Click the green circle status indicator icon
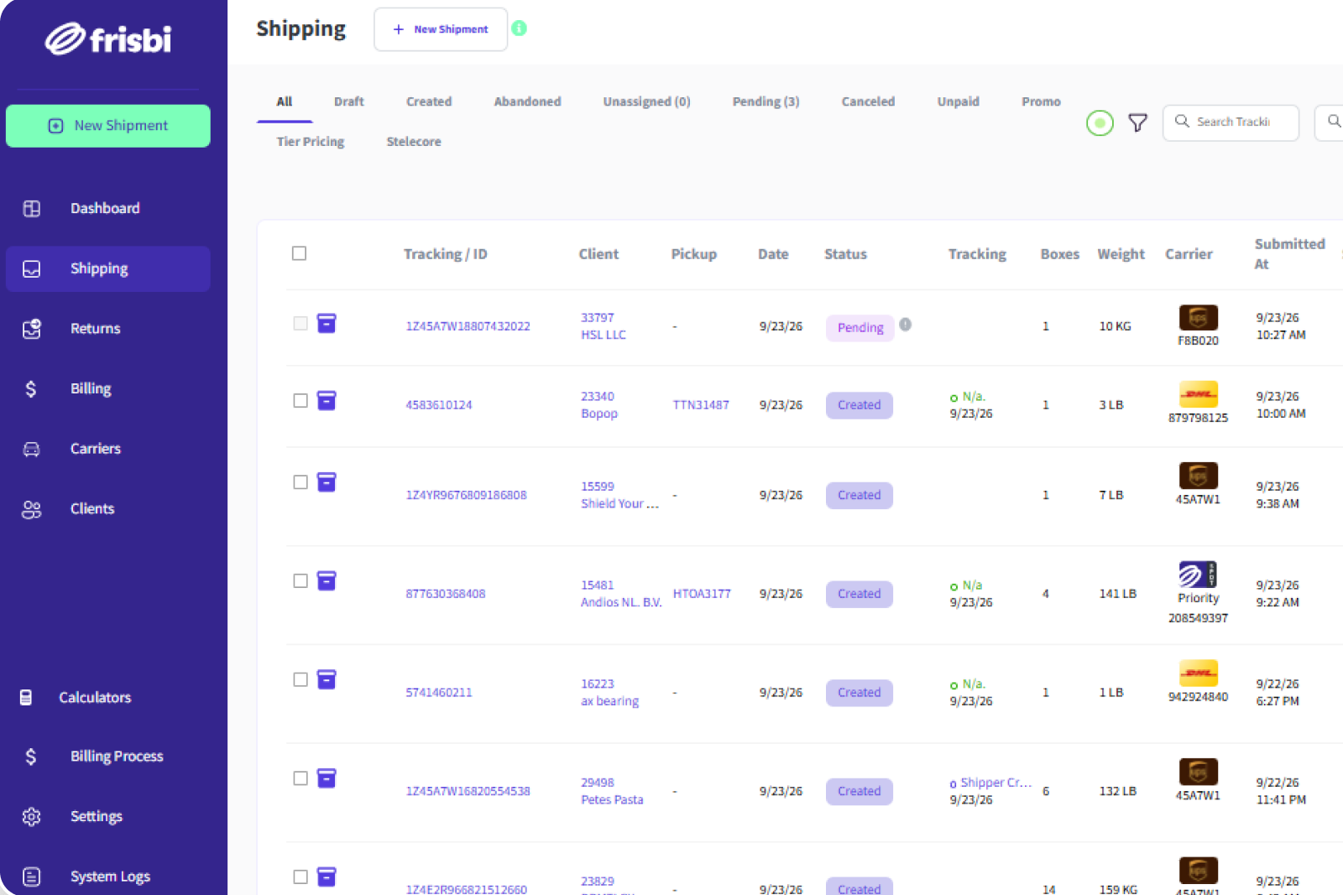This screenshot has height=895, width=1343. coord(1100,123)
